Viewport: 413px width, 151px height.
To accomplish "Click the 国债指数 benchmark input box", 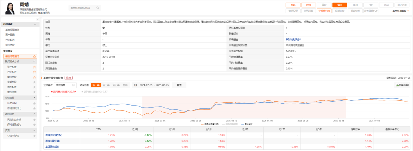I will click(65, 85).
